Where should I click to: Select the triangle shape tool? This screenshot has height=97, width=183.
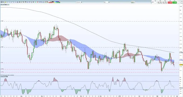(44, 2)
